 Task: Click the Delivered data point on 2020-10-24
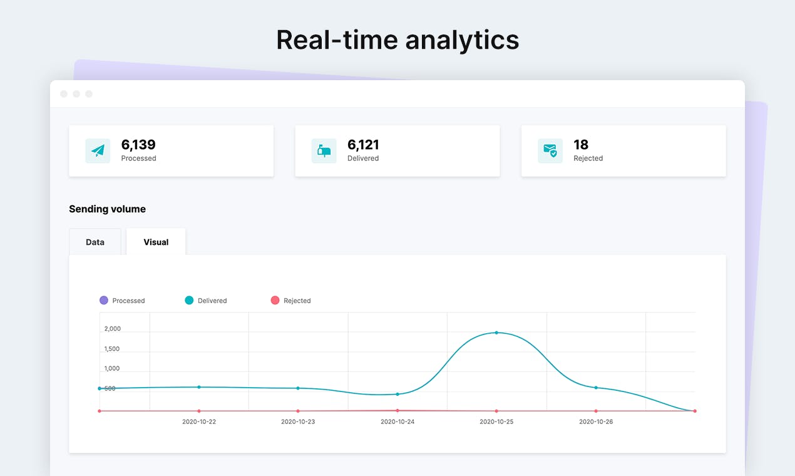(397, 394)
